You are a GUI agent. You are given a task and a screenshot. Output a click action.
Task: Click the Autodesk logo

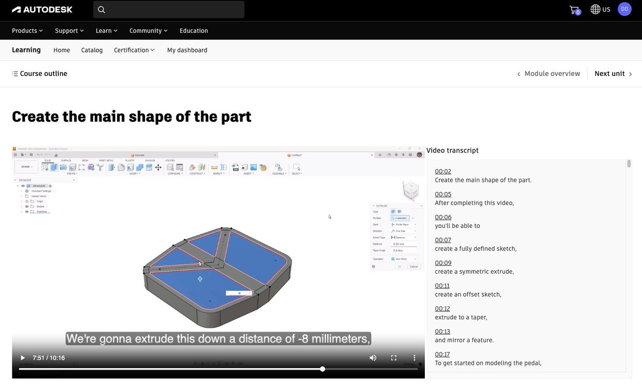pos(42,10)
